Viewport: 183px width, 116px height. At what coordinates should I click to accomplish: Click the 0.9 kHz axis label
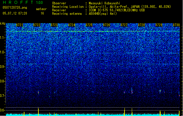[3, 67]
